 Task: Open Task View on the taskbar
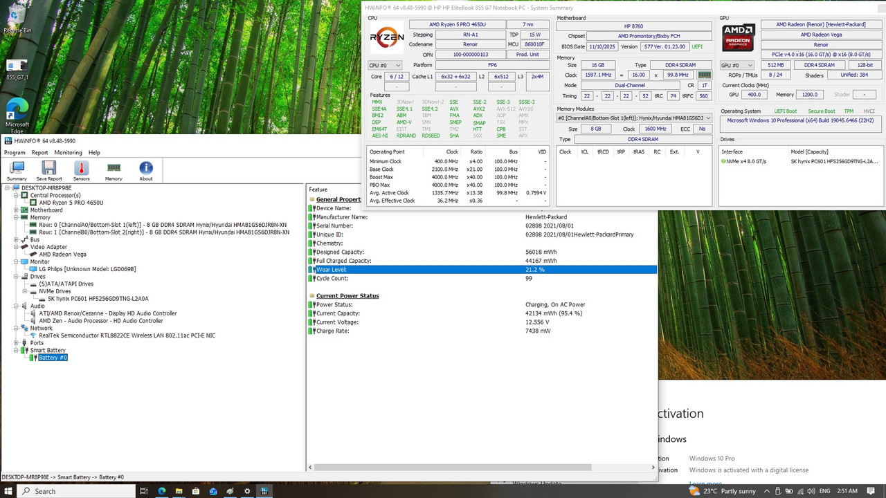pos(144,491)
